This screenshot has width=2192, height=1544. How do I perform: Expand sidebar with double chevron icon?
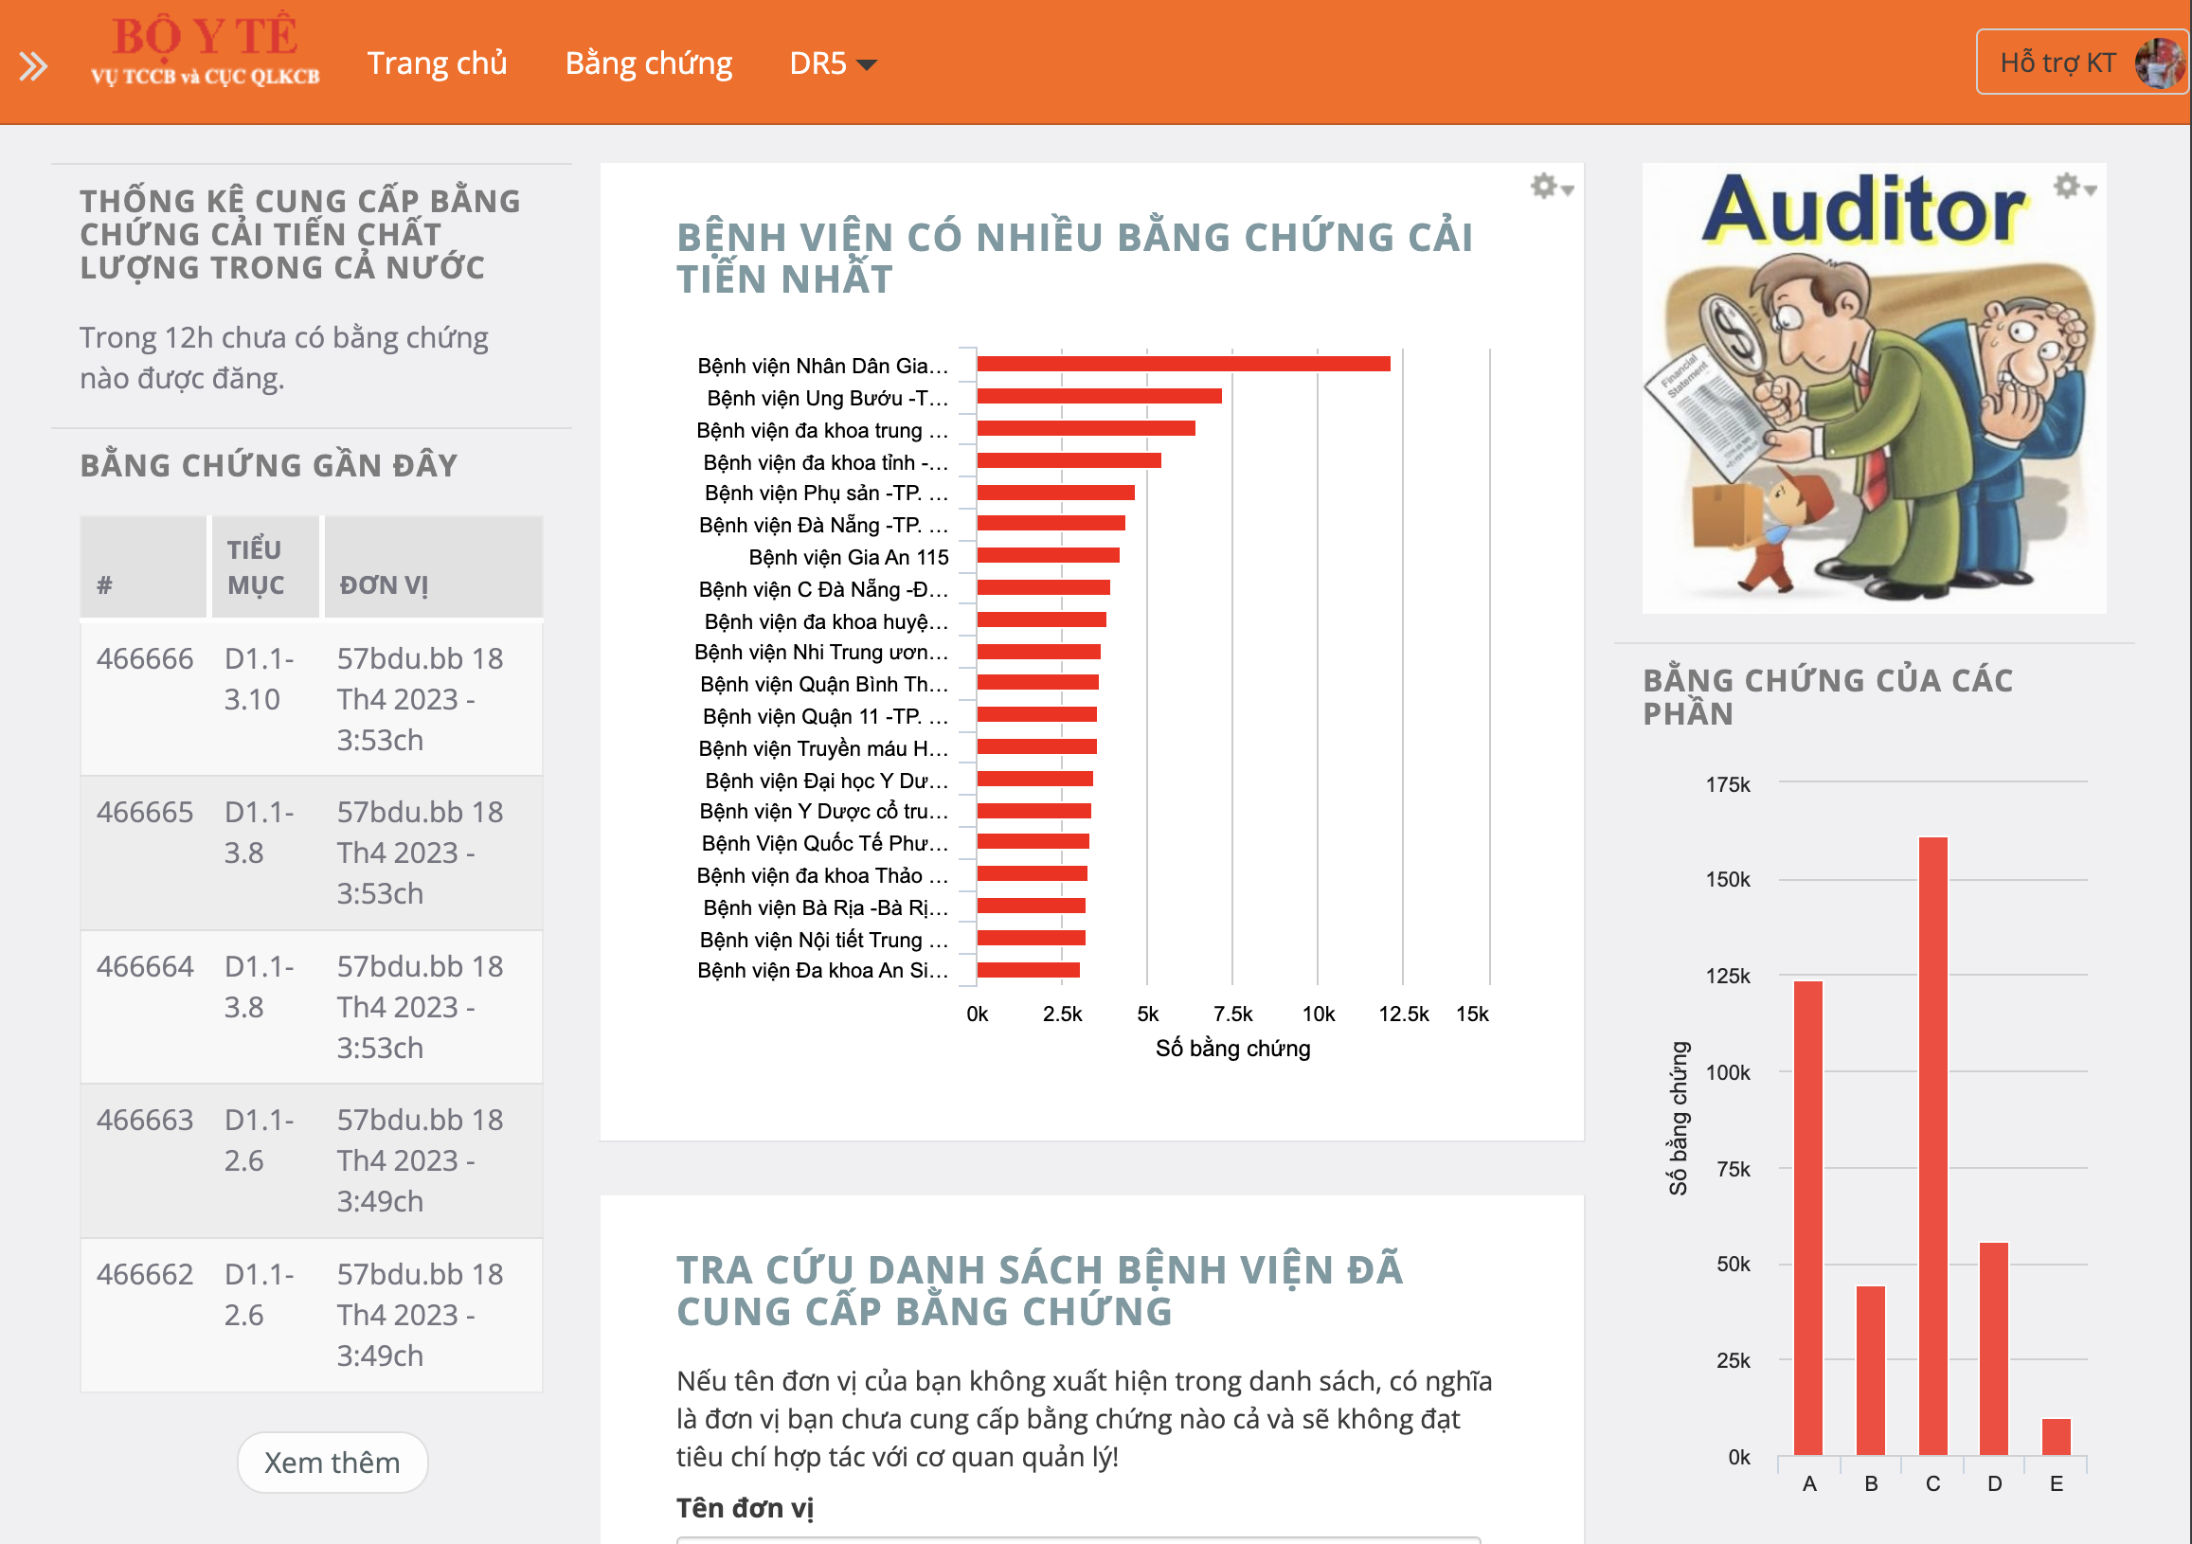[x=32, y=66]
